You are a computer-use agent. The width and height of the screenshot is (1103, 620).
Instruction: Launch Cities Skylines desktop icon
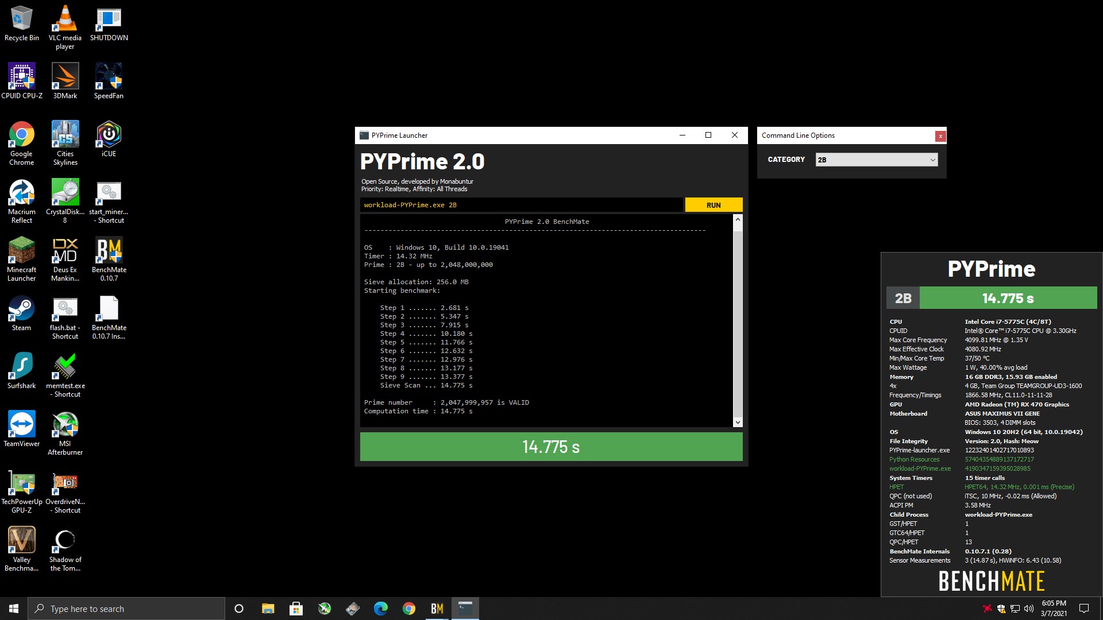(x=65, y=144)
